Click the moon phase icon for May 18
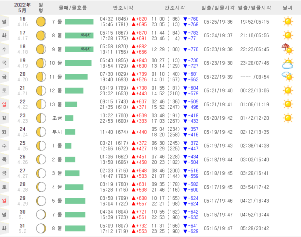Viewport: 301px width, 237px height. pyautogui.click(x=41, y=49)
